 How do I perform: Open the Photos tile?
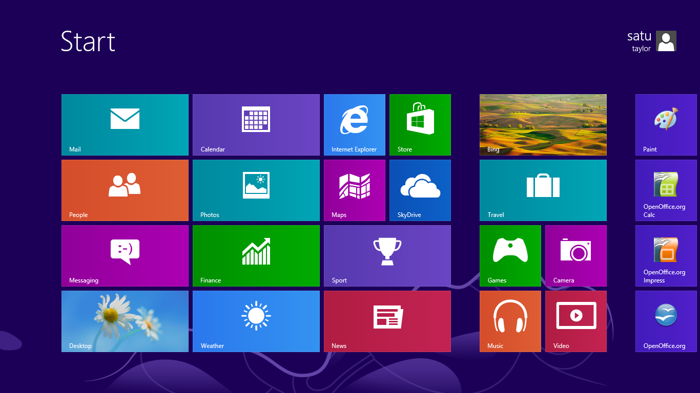(256, 190)
